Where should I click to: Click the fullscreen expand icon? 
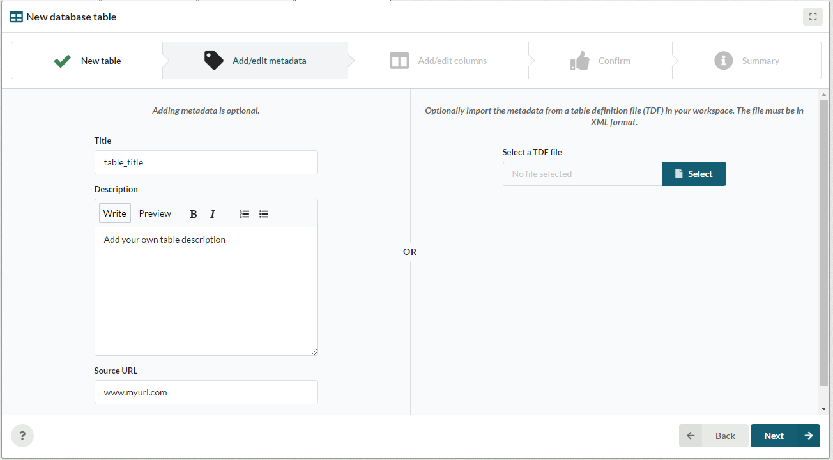tap(813, 17)
